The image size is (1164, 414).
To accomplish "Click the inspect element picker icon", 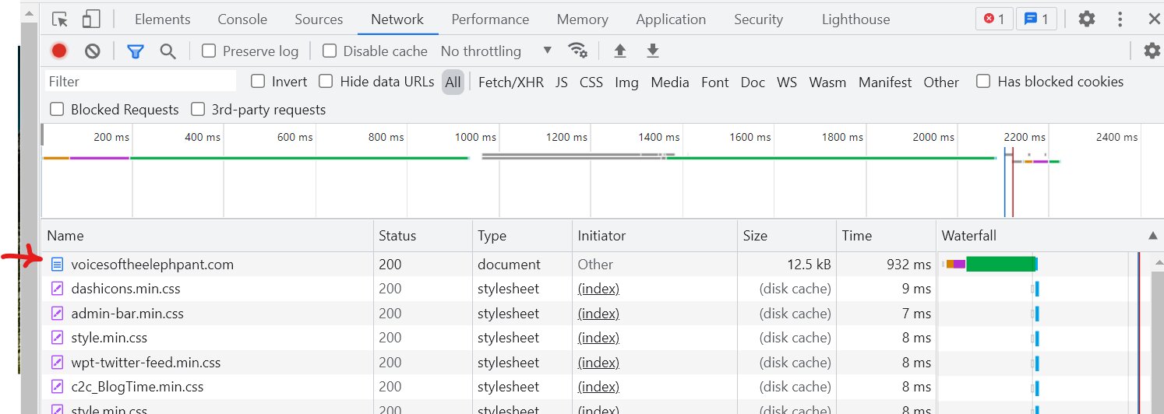I will (60, 19).
